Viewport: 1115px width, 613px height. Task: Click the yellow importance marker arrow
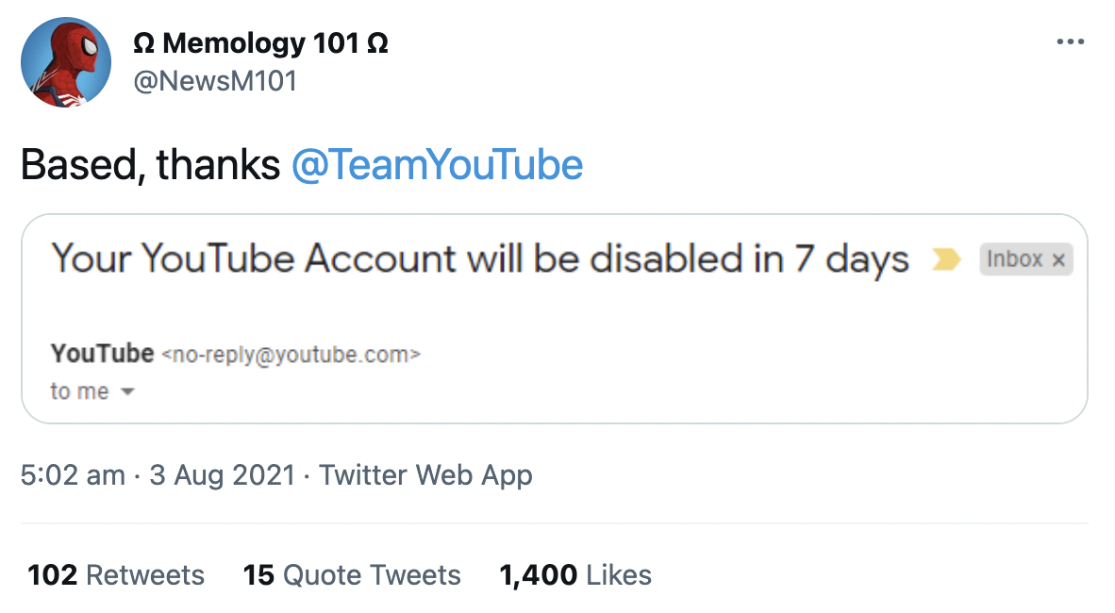(x=946, y=259)
